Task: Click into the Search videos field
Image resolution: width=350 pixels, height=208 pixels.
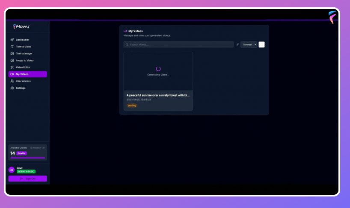Action: 178,44
